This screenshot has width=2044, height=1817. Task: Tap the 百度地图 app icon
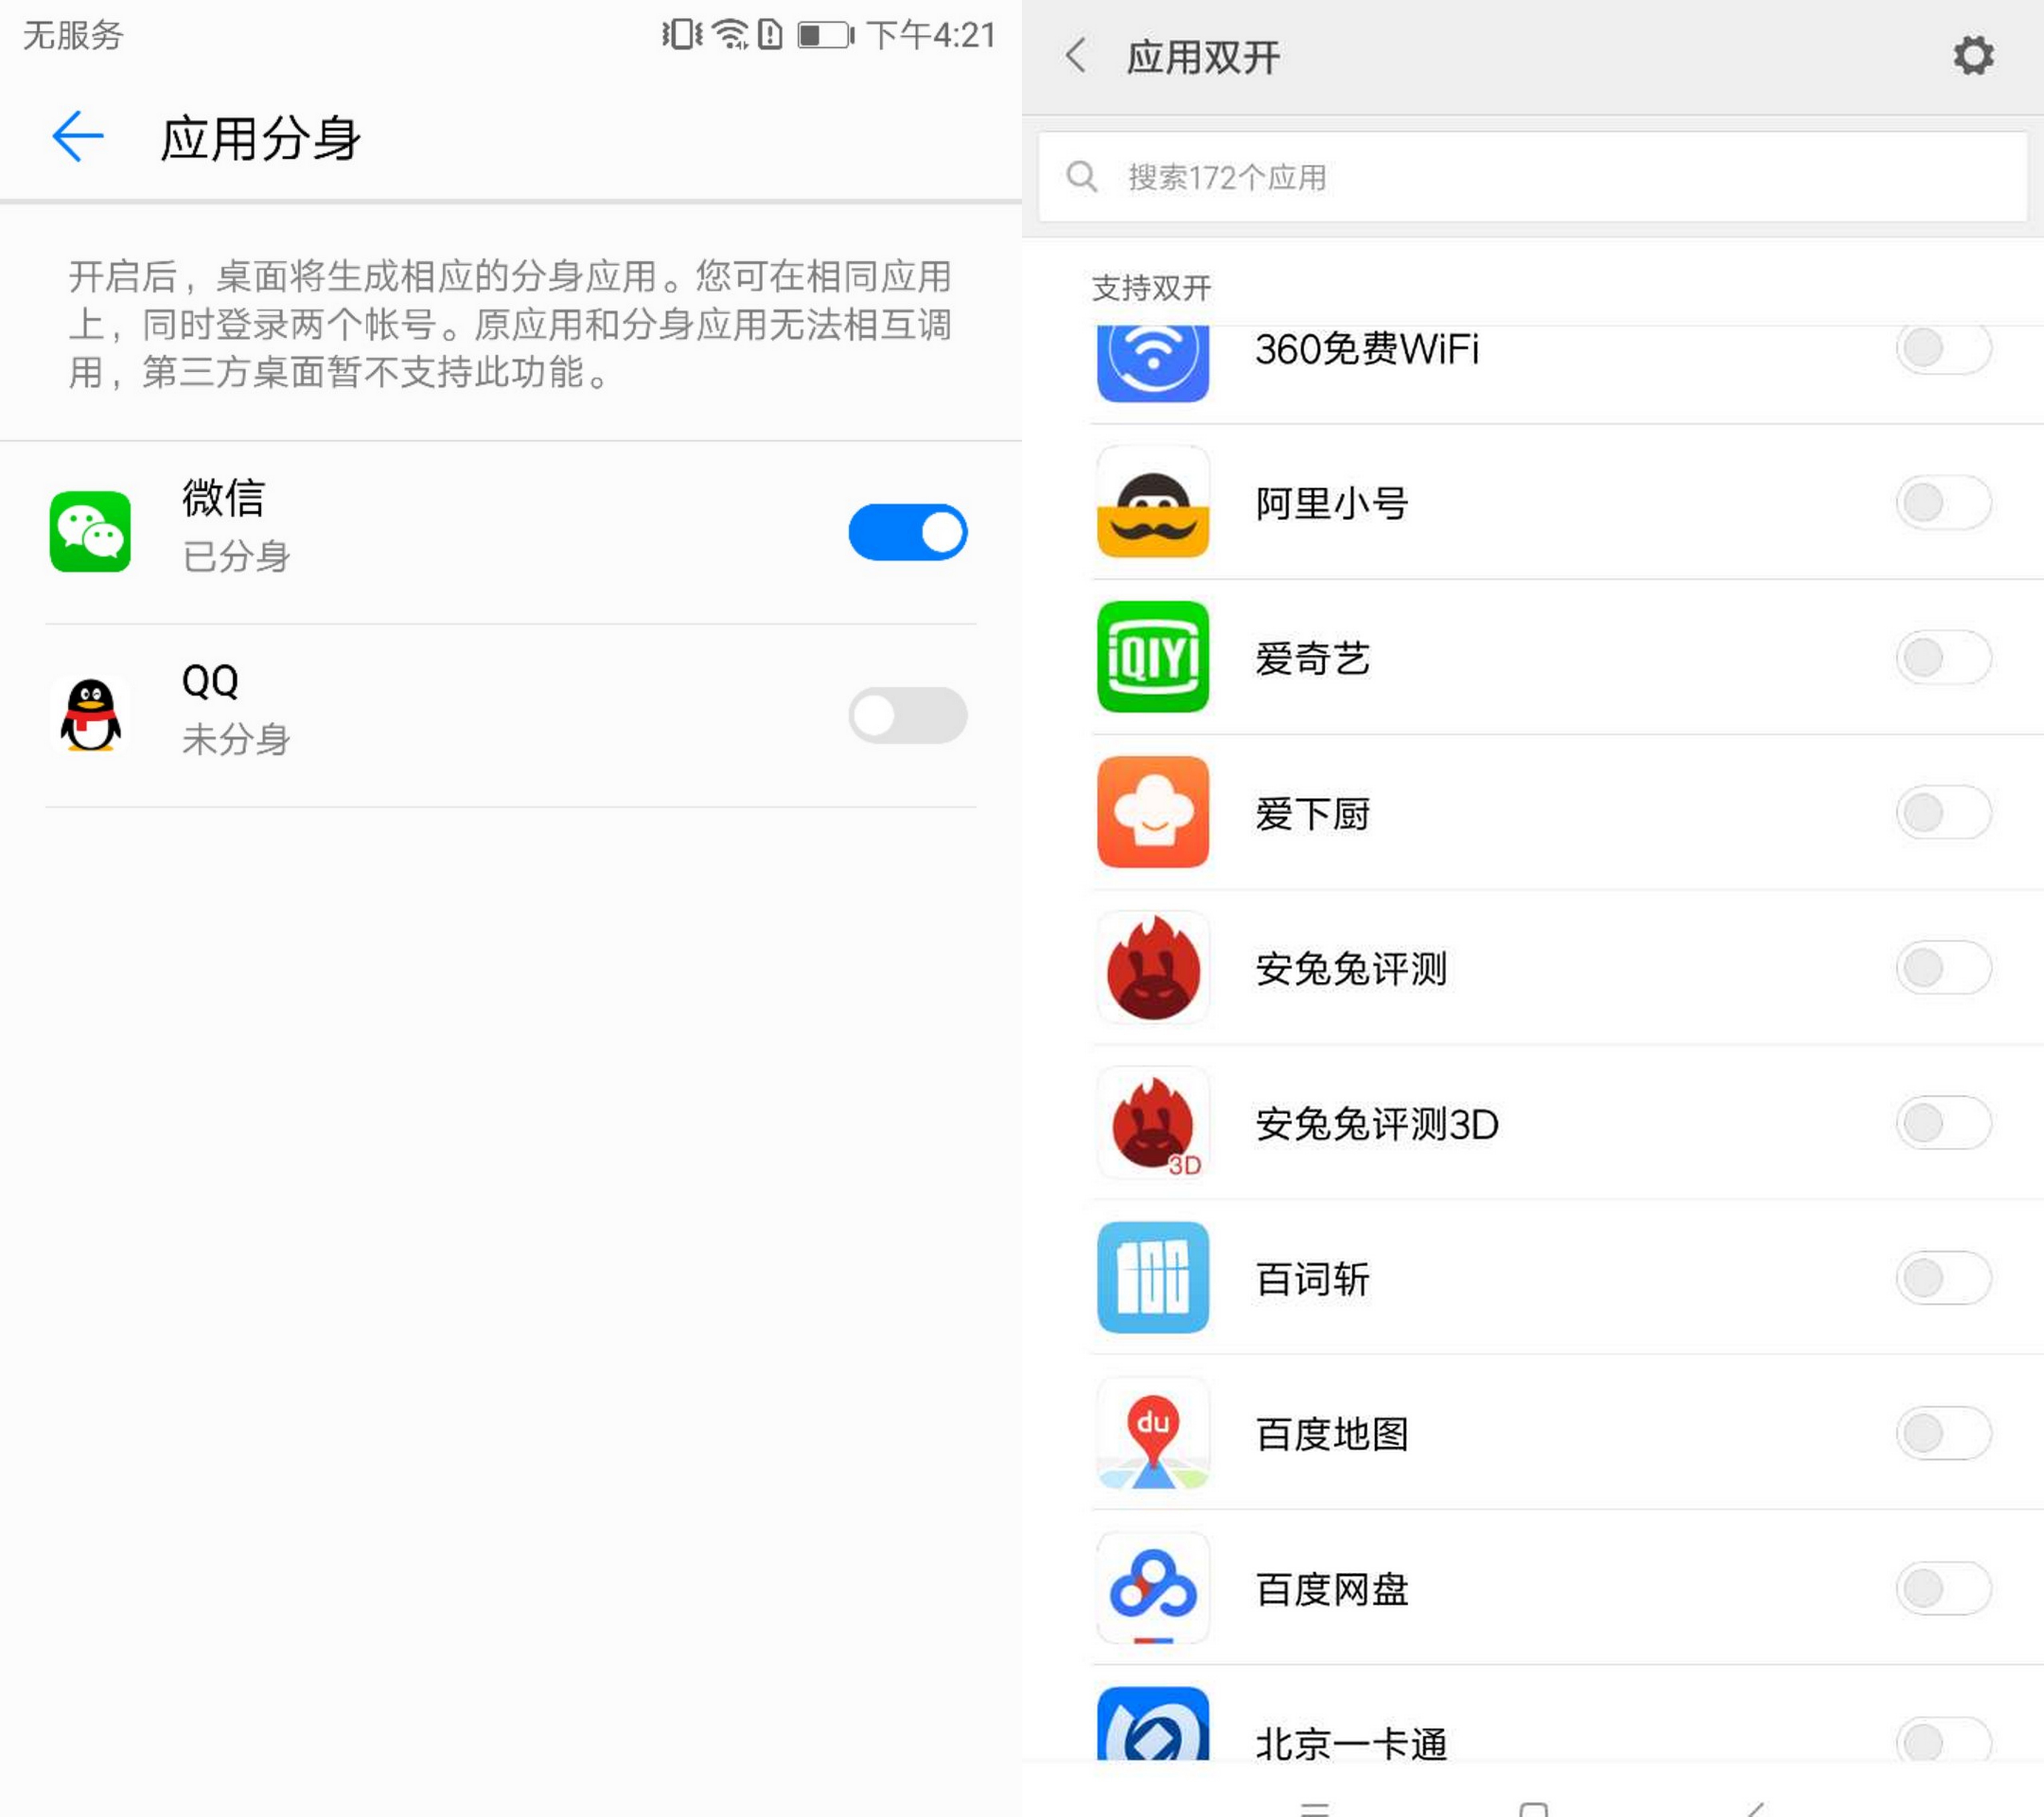[x=1153, y=1433]
